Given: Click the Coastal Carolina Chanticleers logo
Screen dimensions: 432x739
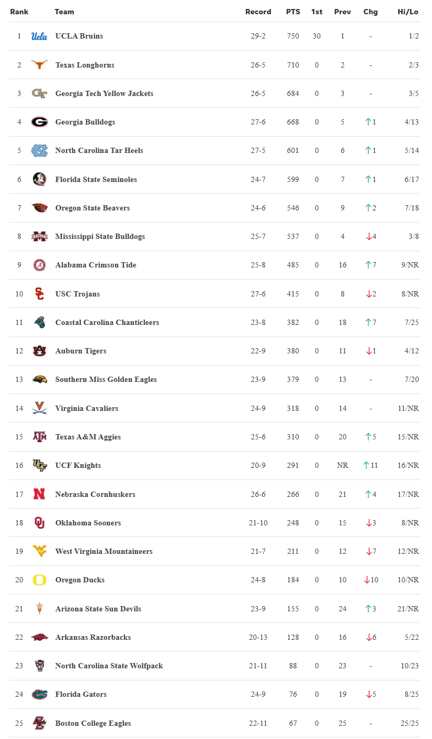Looking at the screenshot, I should (39, 322).
